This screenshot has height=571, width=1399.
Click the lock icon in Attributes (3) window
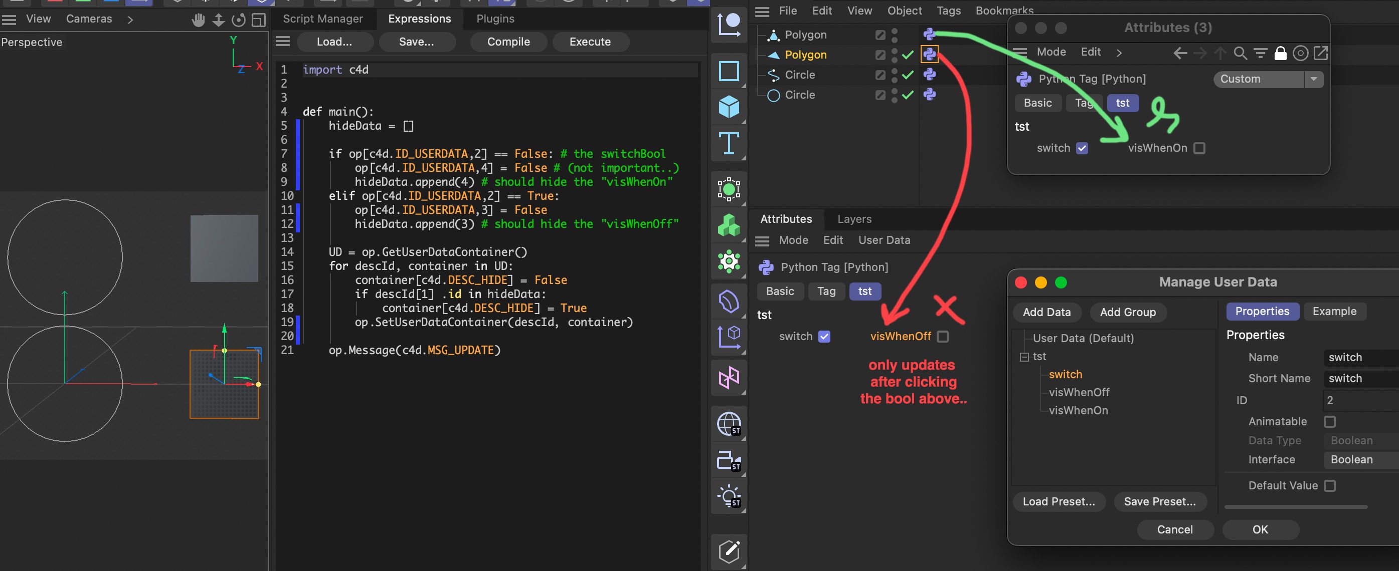tap(1280, 53)
